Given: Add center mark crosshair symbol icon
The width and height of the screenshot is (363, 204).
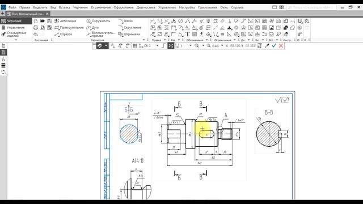Looking at the screenshot, I should (208, 34).
